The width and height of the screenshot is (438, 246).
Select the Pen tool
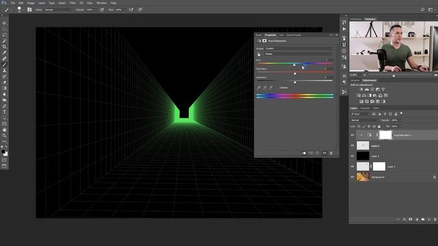pos(4,106)
